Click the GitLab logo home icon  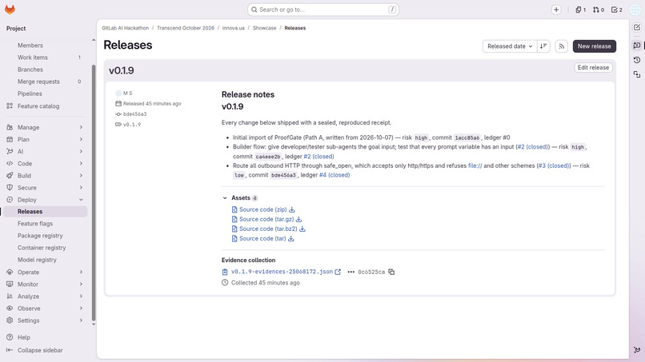click(x=10, y=10)
